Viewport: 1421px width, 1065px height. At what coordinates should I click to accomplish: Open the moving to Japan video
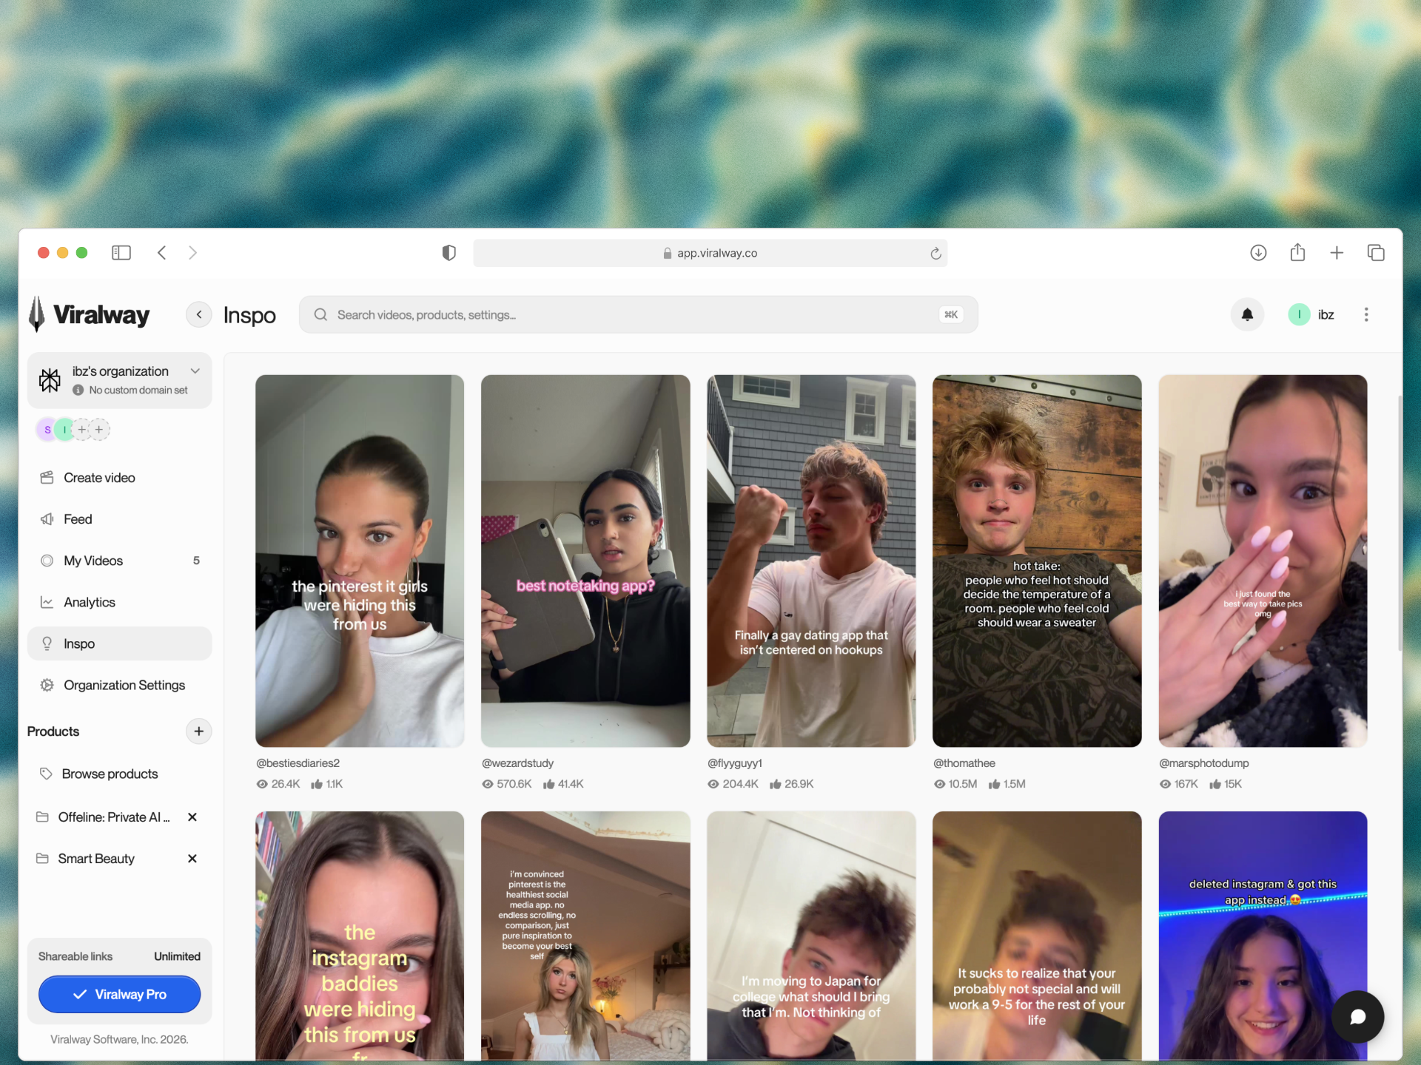point(811,936)
